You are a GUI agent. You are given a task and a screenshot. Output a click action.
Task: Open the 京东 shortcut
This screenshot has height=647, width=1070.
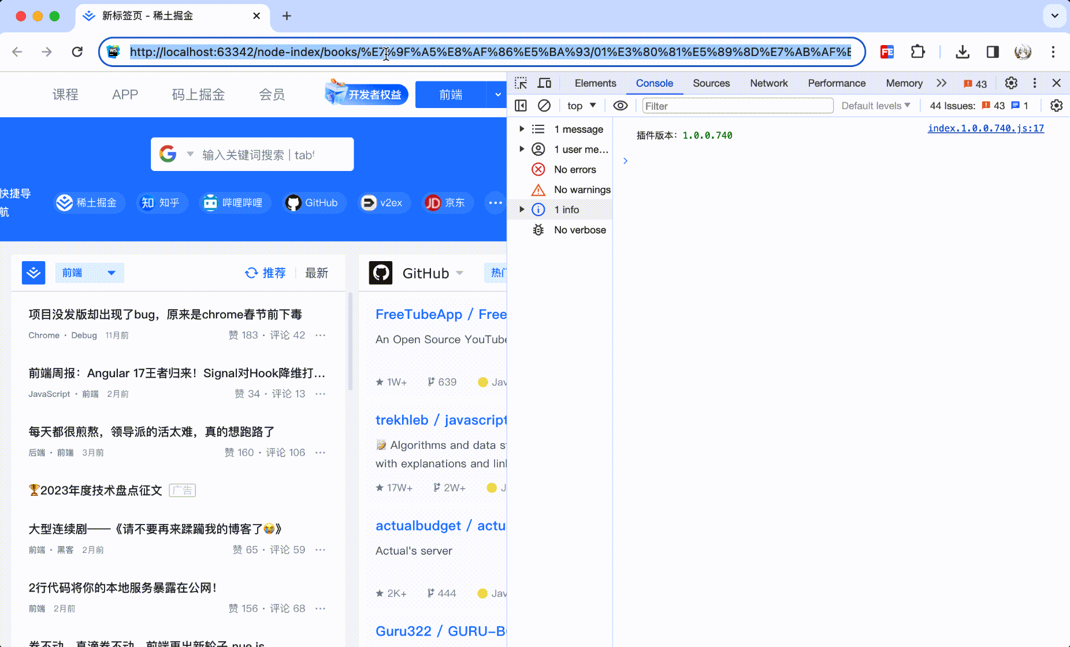[x=446, y=203]
